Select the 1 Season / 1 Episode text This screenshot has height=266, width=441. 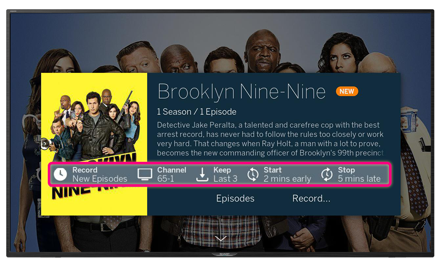click(197, 112)
